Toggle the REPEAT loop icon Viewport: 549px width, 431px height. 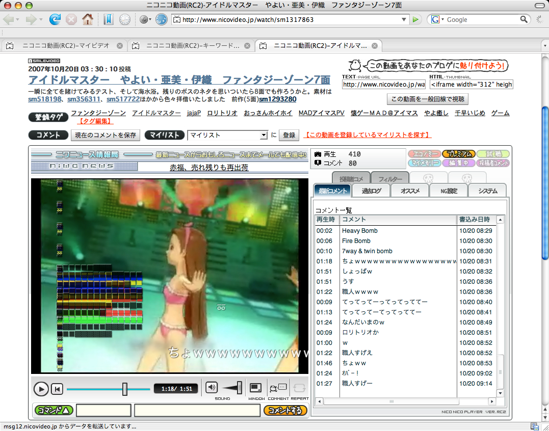299,388
